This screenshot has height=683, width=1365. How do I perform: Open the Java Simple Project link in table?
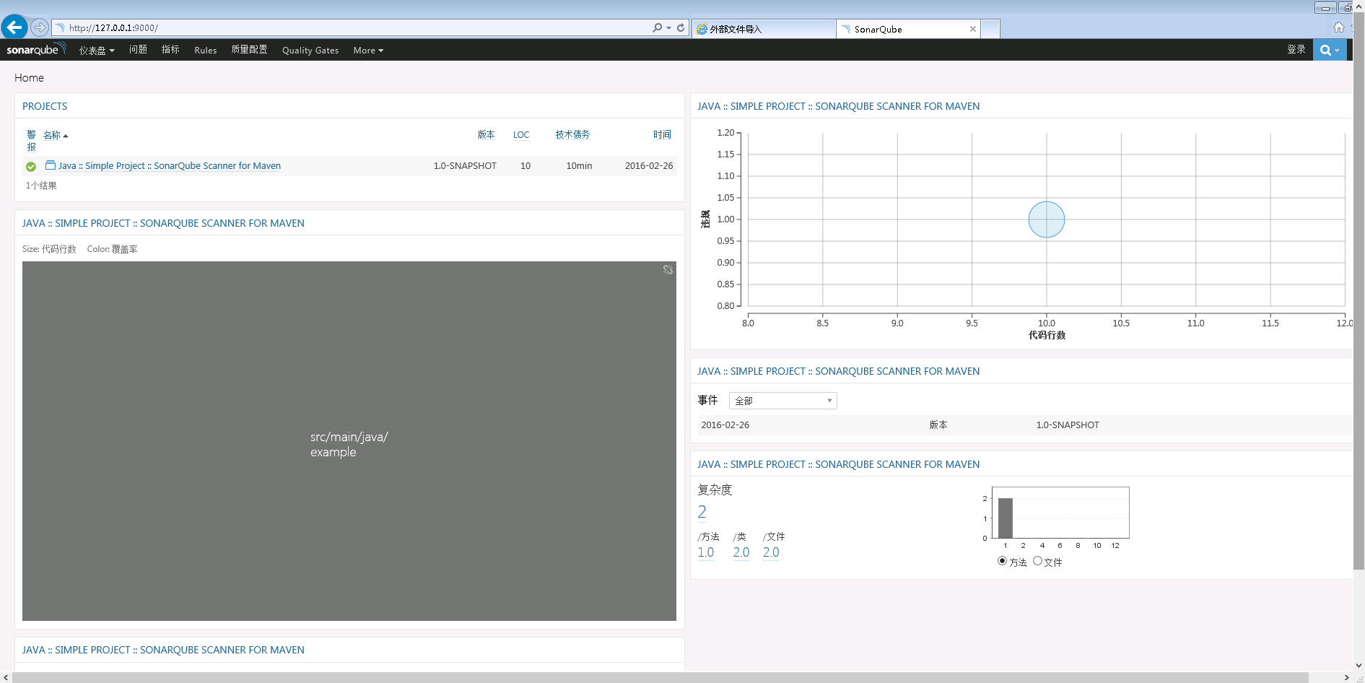coord(170,165)
